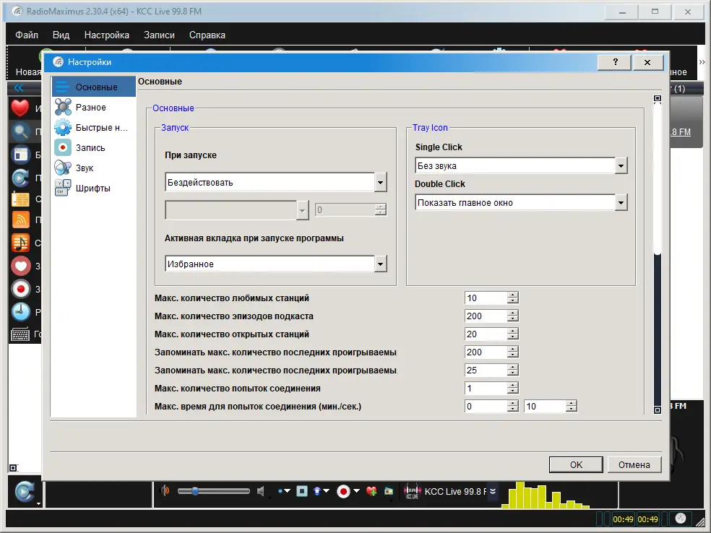Open the Справка menu
The width and height of the screenshot is (711, 533).
pos(207,35)
